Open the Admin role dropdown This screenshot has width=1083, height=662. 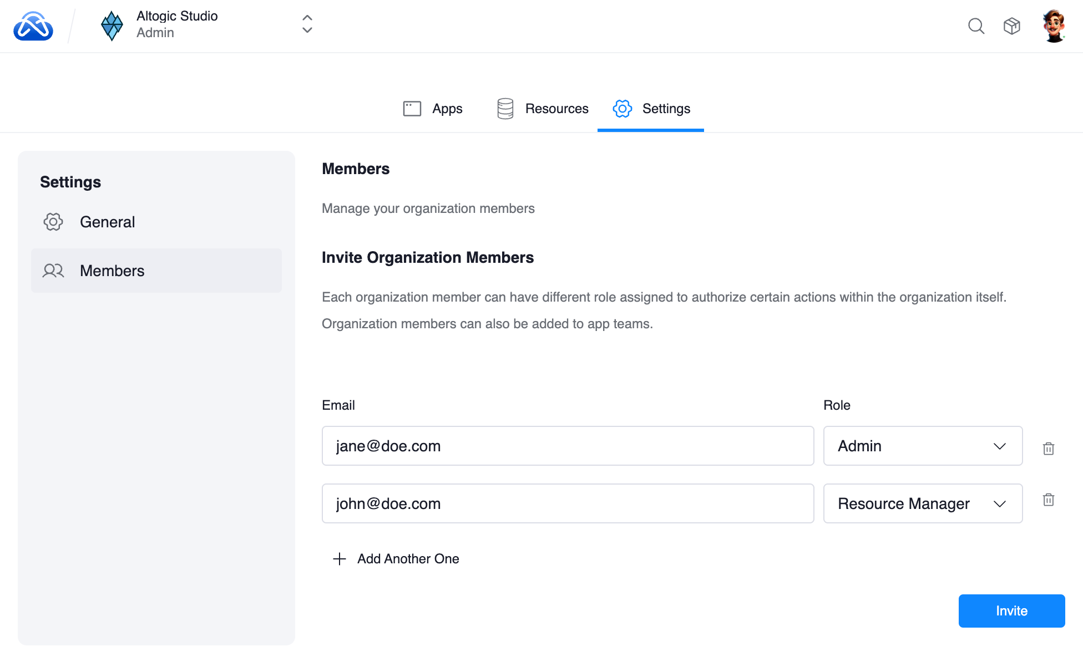coord(922,446)
